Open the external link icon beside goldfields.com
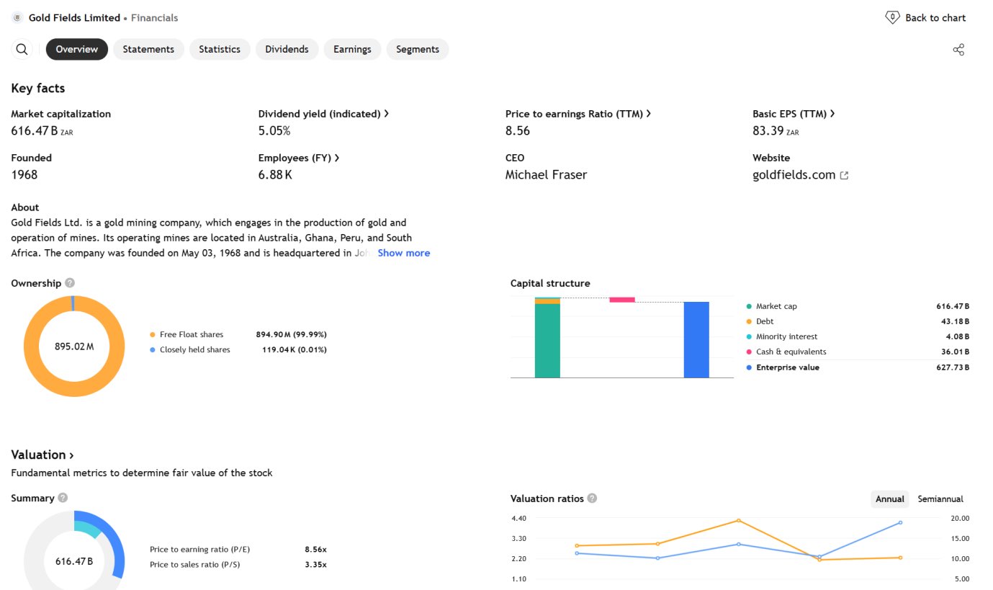Screen dimensions: 993x590 (x=845, y=175)
